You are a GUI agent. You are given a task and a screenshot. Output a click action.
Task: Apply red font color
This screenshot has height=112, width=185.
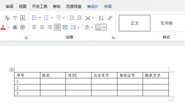3,27
